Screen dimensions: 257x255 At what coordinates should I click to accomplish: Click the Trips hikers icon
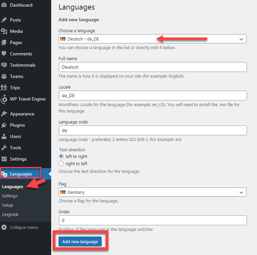(4, 88)
